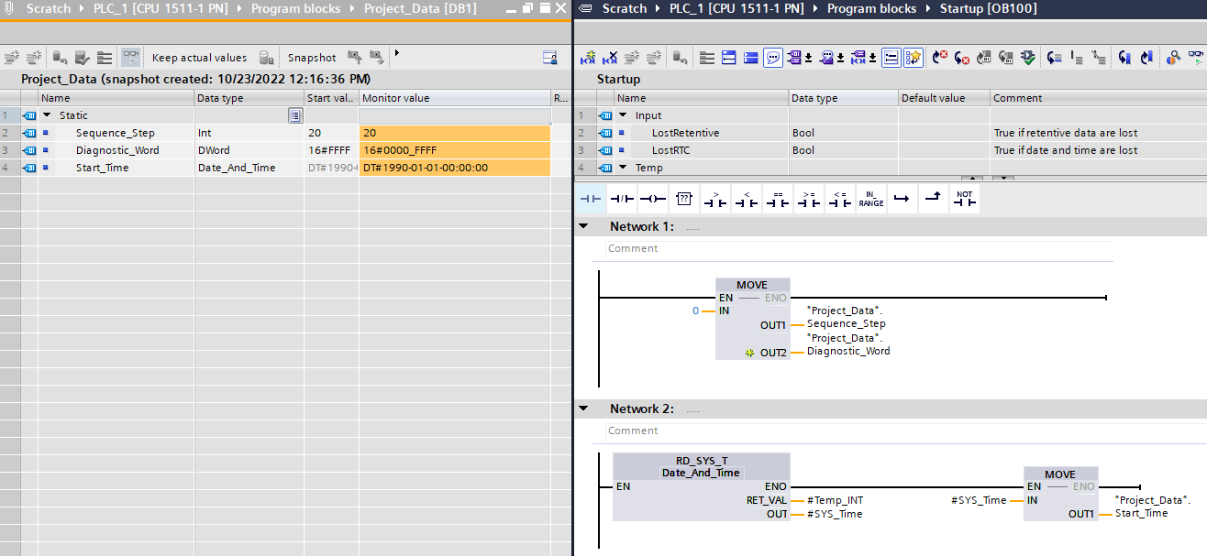Open Program blocks in Startup breadcrumb

point(870,8)
